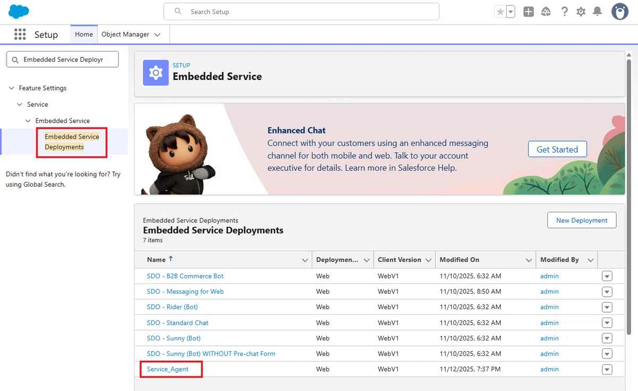Open the Service_Agent deployment
Viewport: 638px width, 391px height.
coord(168,369)
